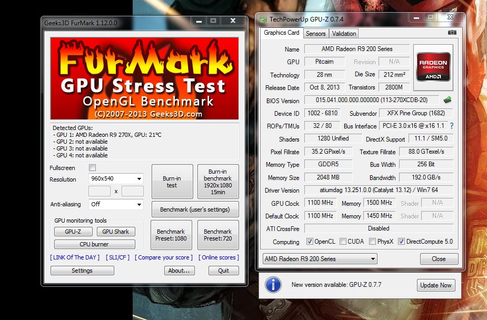Run Benchmark Preset:1080

[171, 235]
